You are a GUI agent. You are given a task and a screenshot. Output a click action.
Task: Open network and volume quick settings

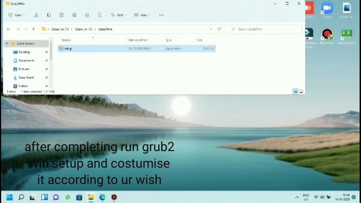[x=322, y=197]
